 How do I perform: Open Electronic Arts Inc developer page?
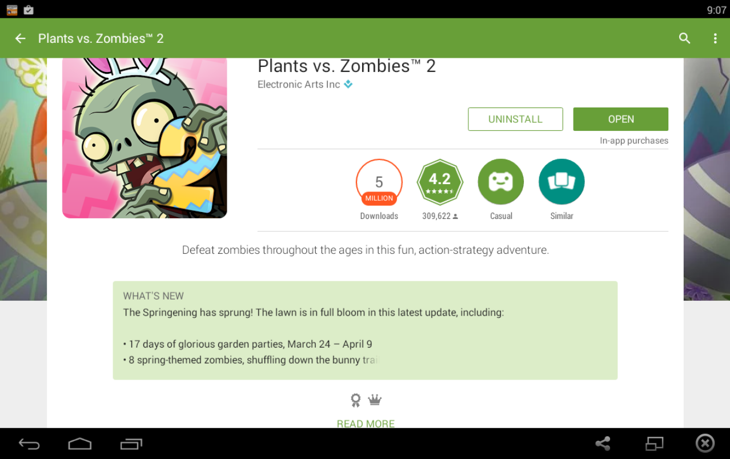click(299, 85)
